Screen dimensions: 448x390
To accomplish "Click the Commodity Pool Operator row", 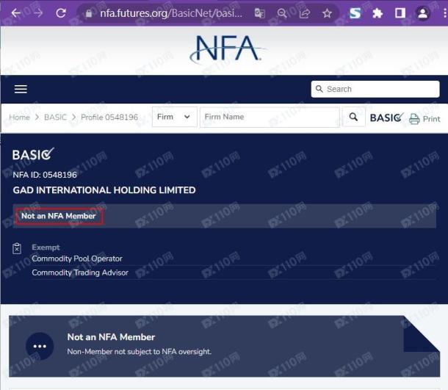I will (x=77, y=259).
